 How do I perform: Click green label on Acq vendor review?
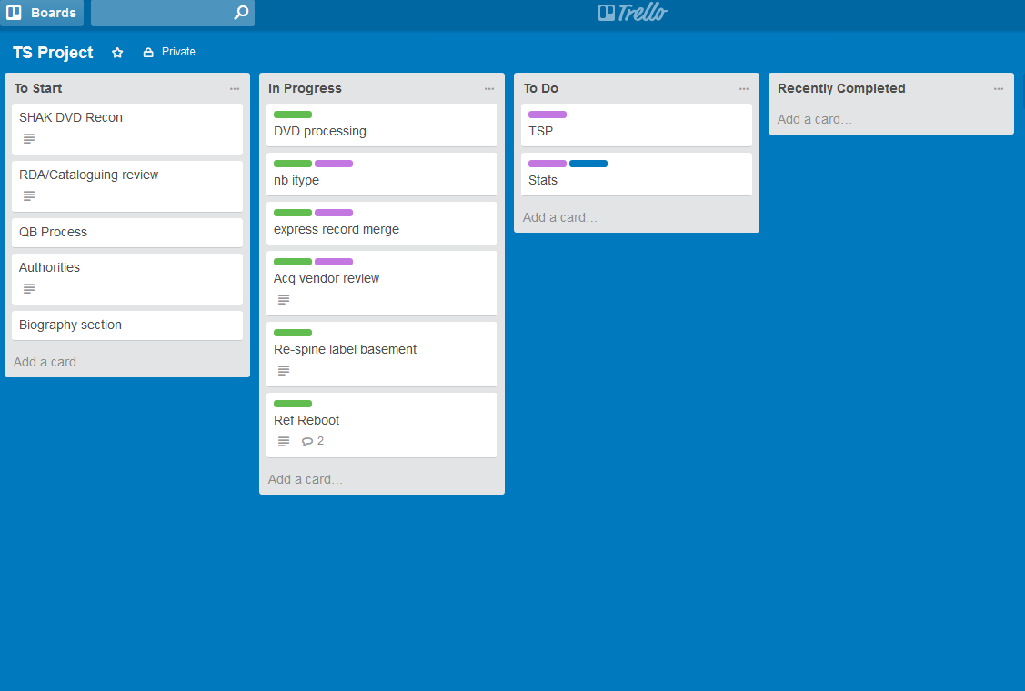pos(293,262)
